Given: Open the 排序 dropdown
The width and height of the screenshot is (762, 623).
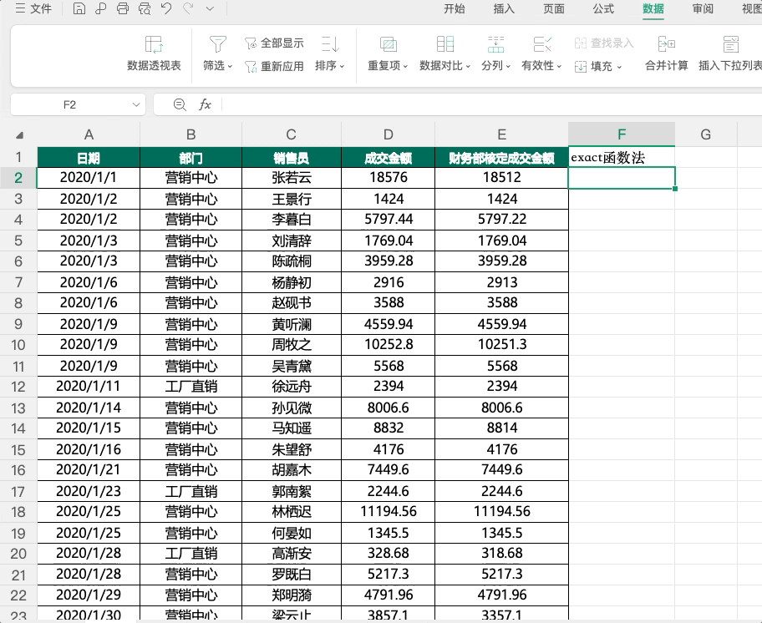Looking at the screenshot, I should click(x=342, y=66).
